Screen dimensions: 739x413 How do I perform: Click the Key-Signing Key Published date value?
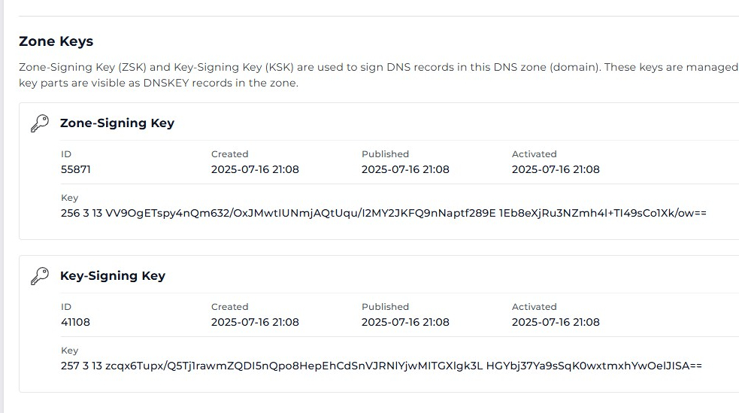405,322
